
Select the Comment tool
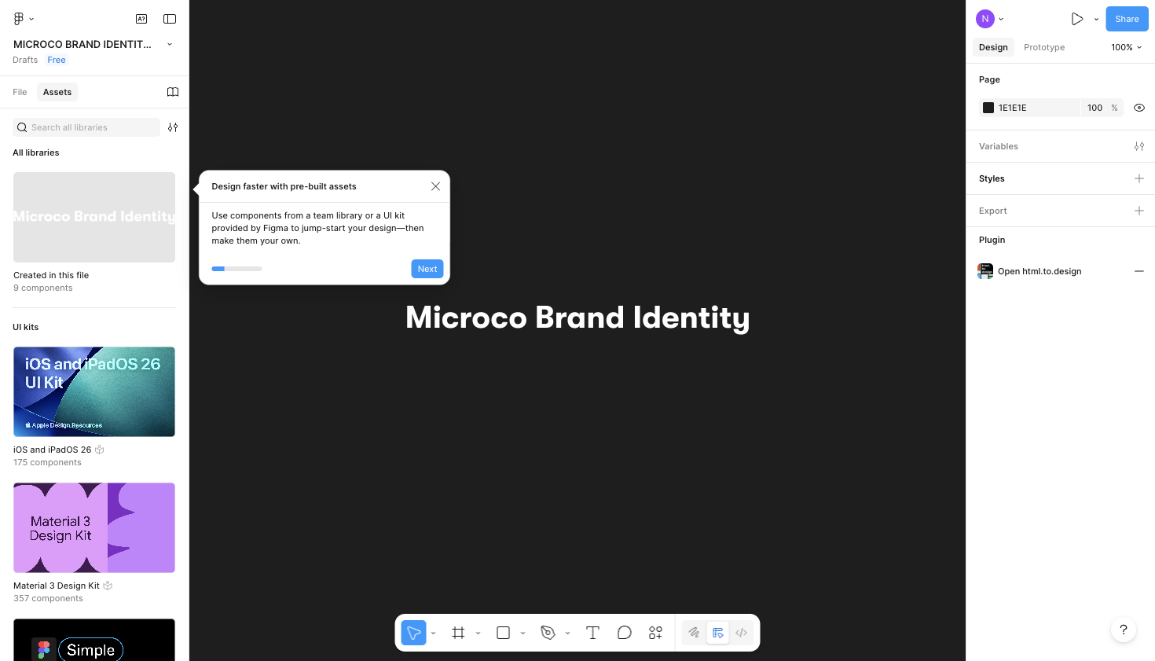(624, 633)
